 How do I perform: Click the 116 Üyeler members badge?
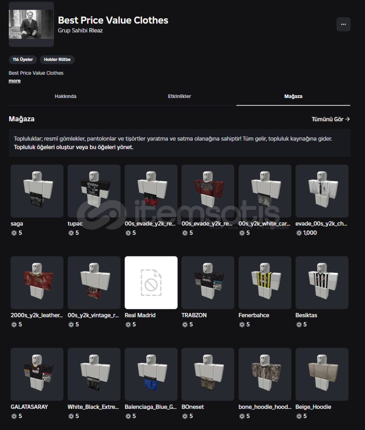click(x=23, y=59)
